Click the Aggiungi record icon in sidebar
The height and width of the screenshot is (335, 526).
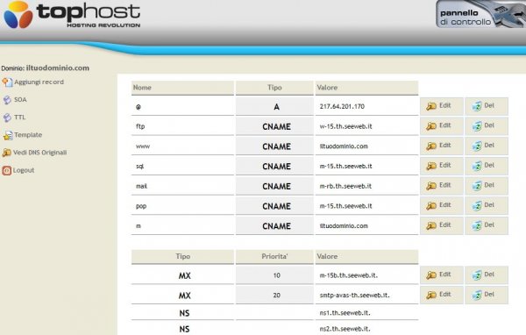click(x=7, y=82)
